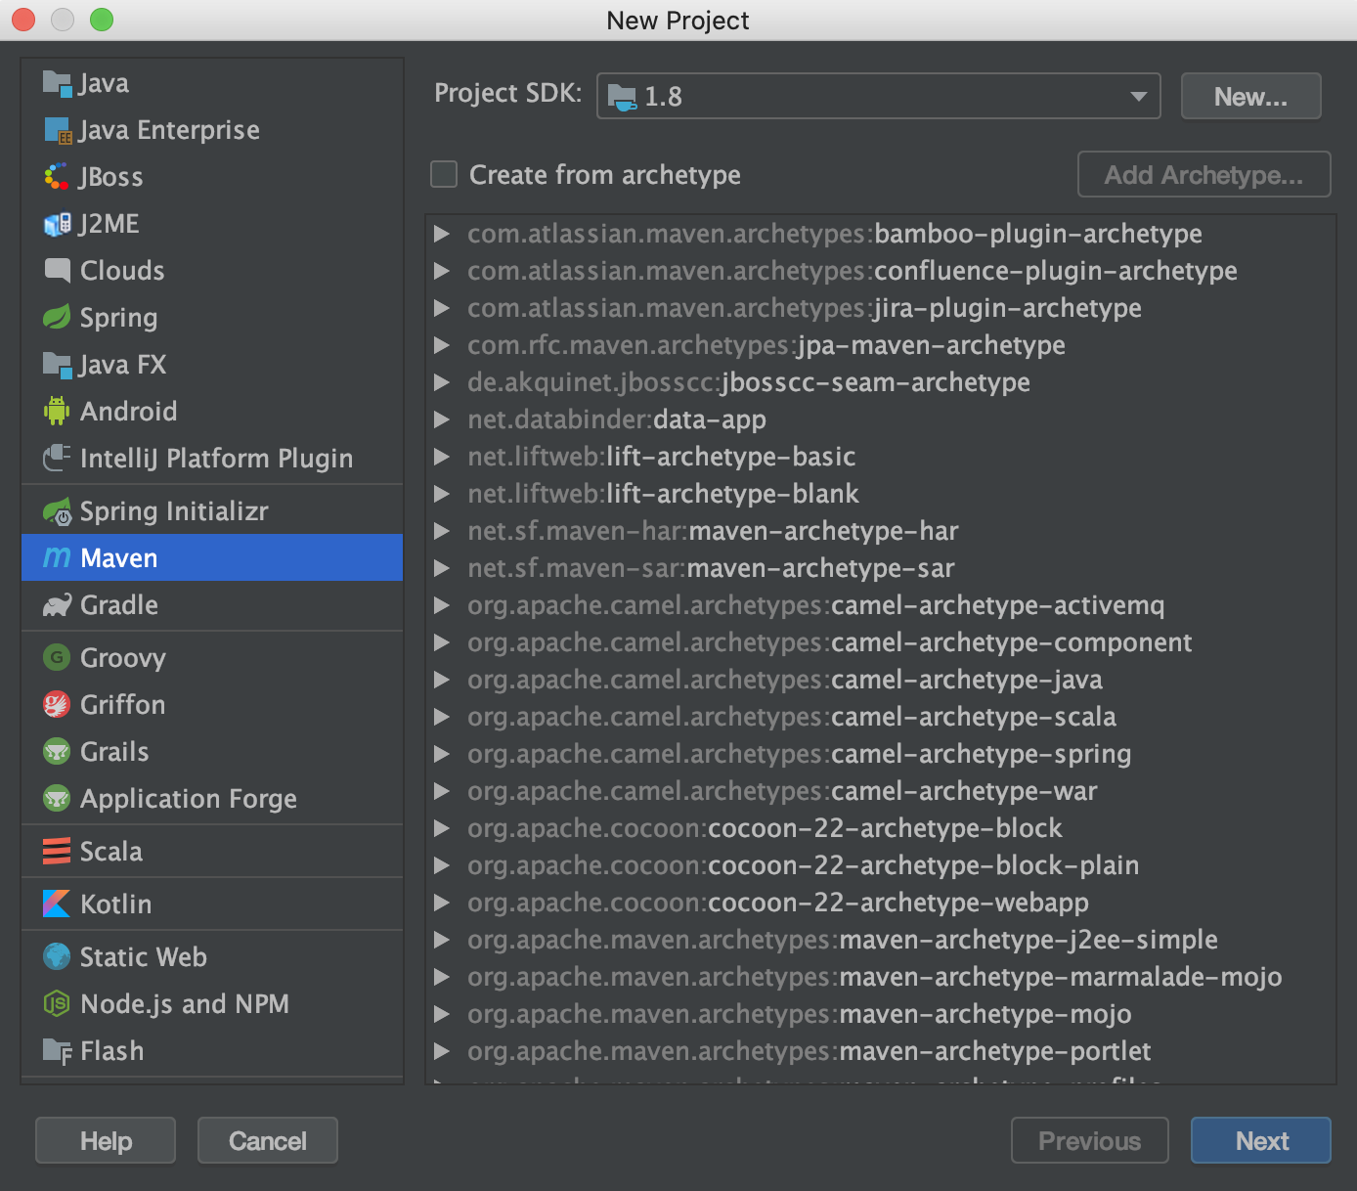This screenshot has width=1357, height=1191.
Task: Select the J2ME phone icon
Action: point(57,224)
